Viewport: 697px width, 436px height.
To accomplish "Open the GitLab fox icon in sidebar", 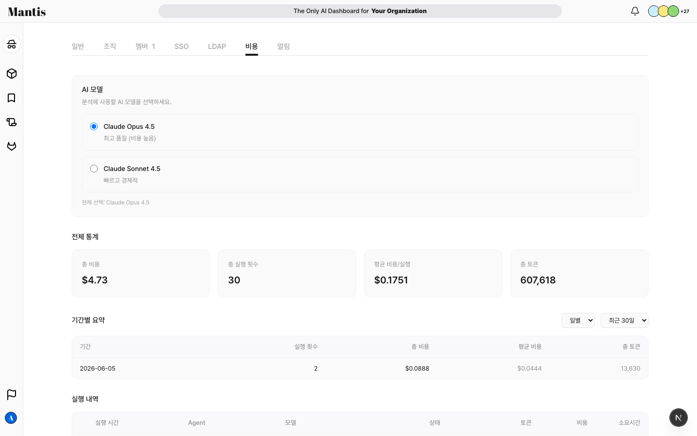I will pyautogui.click(x=12, y=146).
